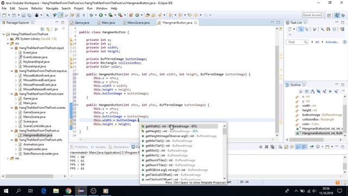
Task: Click the Package Explorer horizontal scrollbar thumb
Action: click(x=29, y=176)
